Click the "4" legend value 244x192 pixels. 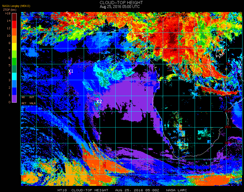(10, 73)
